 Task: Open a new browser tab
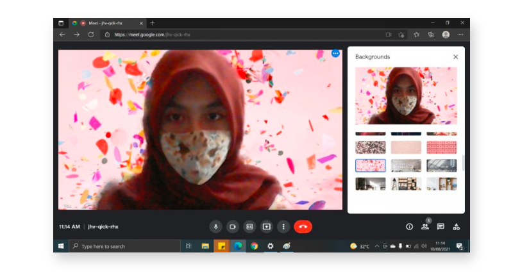[x=152, y=23]
